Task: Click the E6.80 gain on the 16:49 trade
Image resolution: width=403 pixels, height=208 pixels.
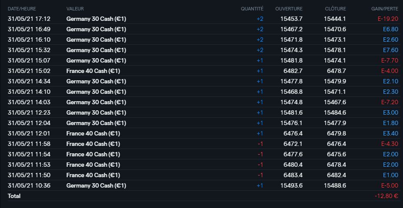Action: (x=390, y=29)
